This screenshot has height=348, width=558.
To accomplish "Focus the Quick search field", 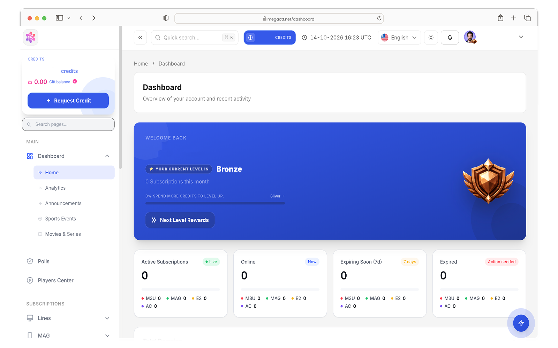I will (195, 38).
